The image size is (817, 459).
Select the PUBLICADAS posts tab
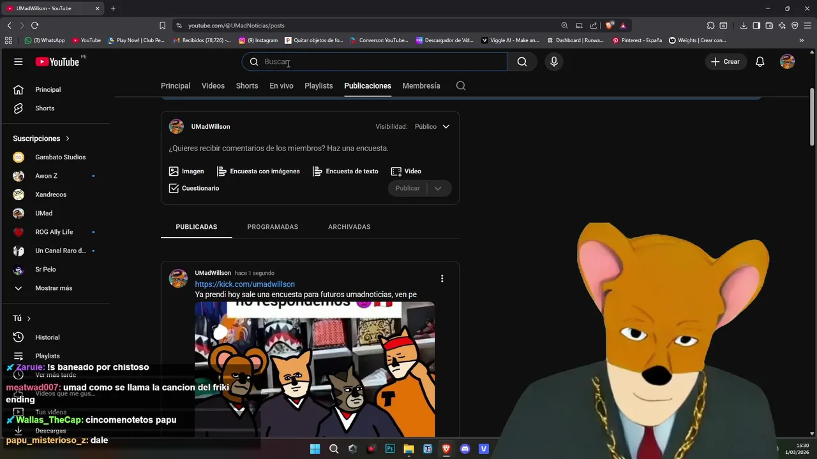click(x=197, y=227)
